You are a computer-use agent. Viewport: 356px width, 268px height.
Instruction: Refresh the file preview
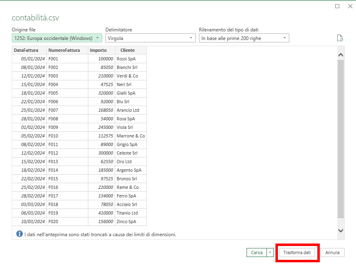340,38
